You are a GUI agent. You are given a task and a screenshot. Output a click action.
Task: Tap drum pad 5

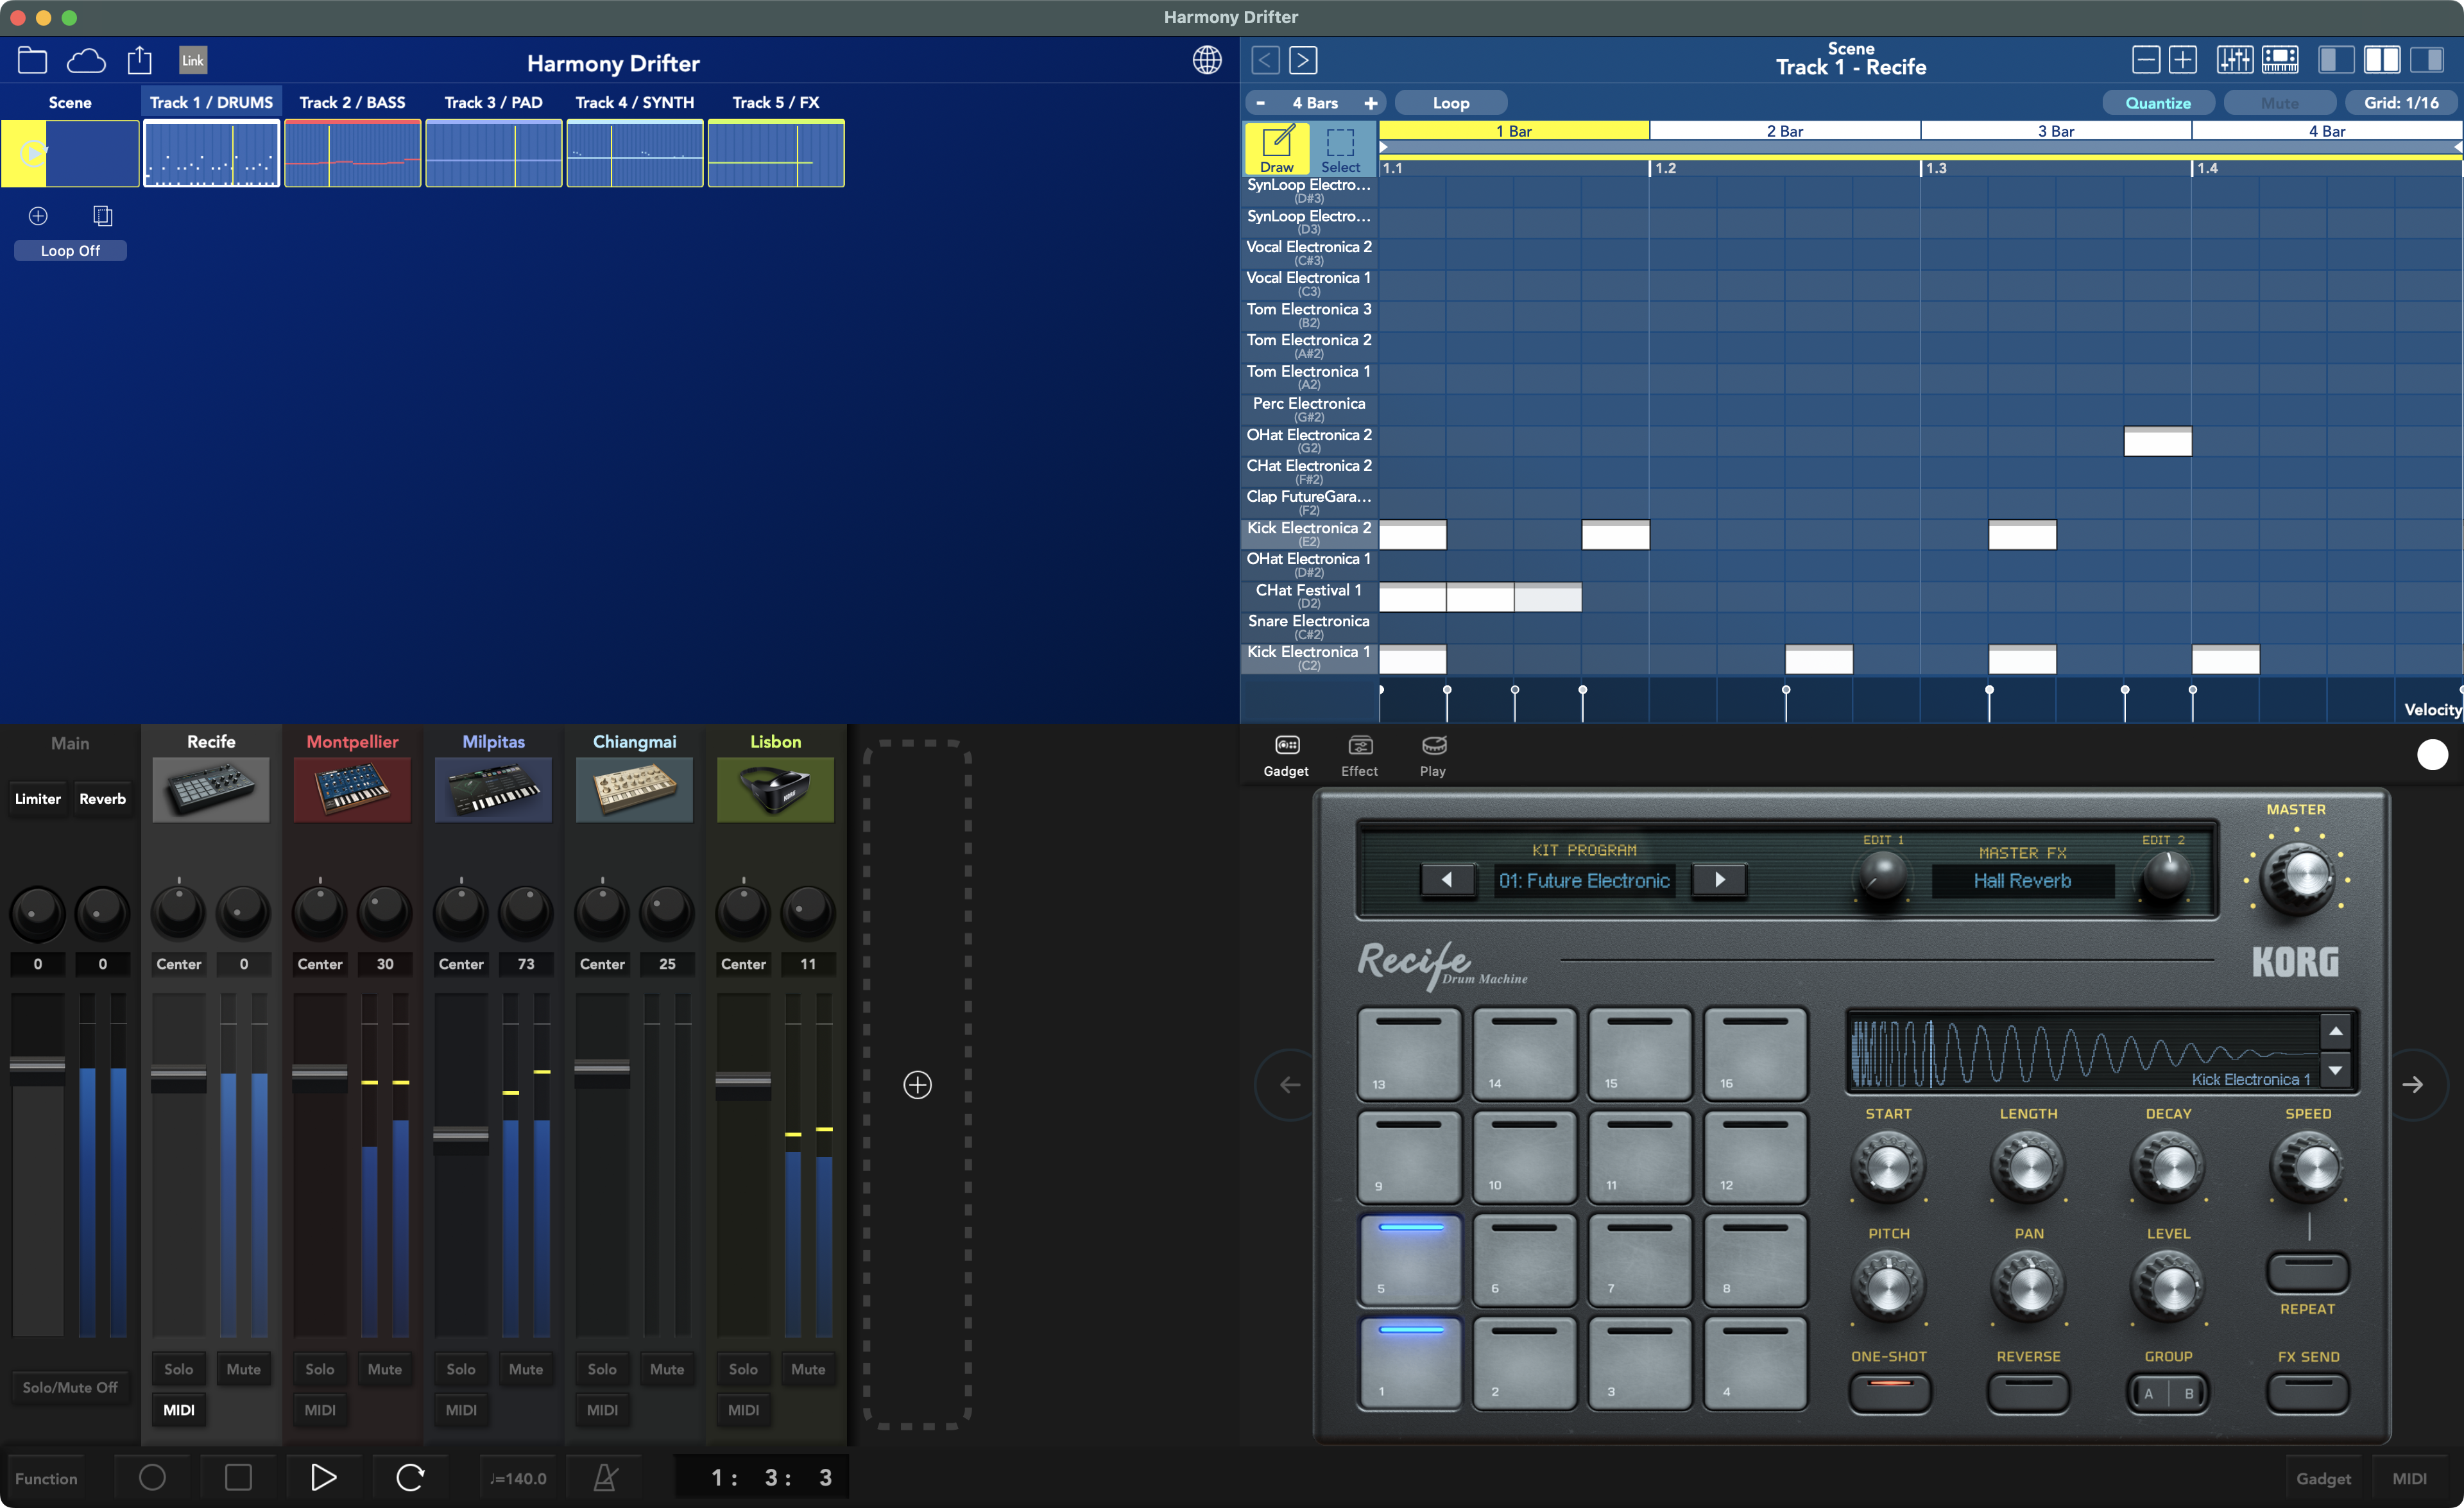pyautogui.click(x=1410, y=1260)
